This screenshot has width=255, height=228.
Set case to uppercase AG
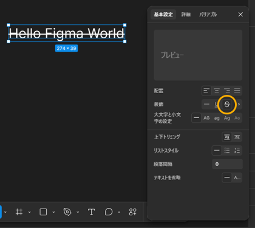click(206, 118)
